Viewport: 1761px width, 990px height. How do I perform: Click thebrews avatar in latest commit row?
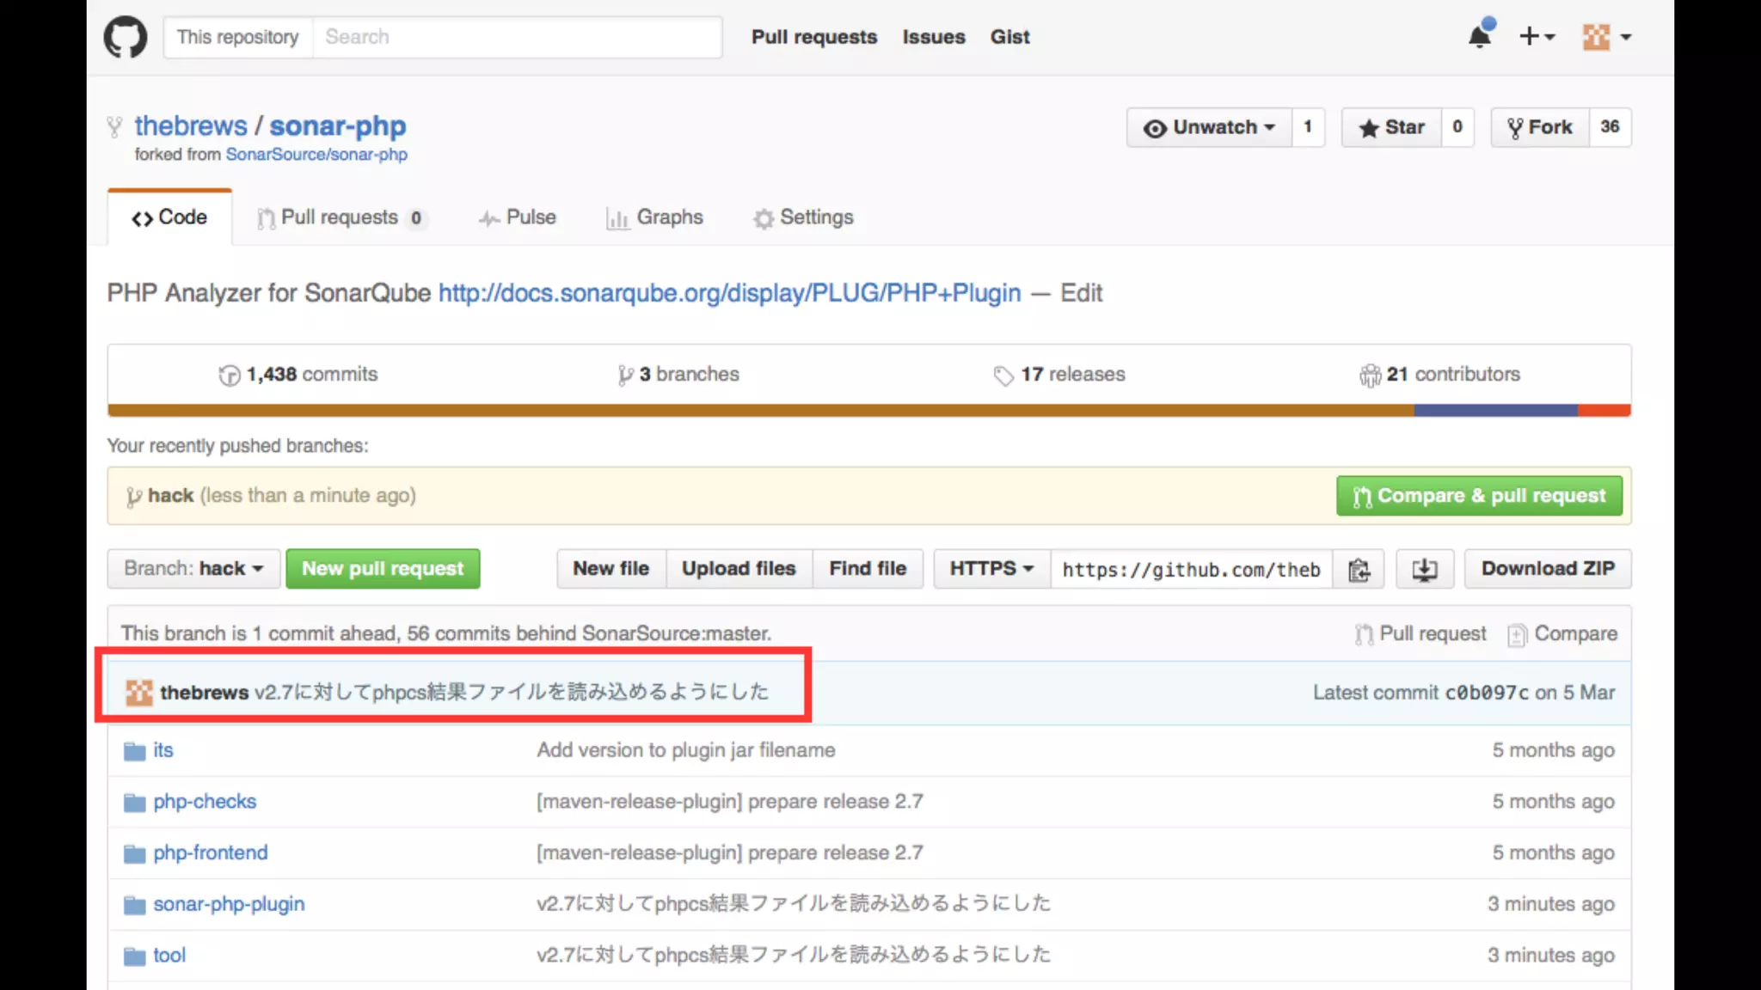coord(139,693)
